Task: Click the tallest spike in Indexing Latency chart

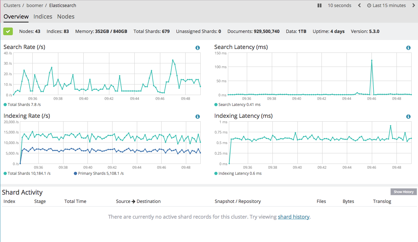Action: click(x=390, y=126)
